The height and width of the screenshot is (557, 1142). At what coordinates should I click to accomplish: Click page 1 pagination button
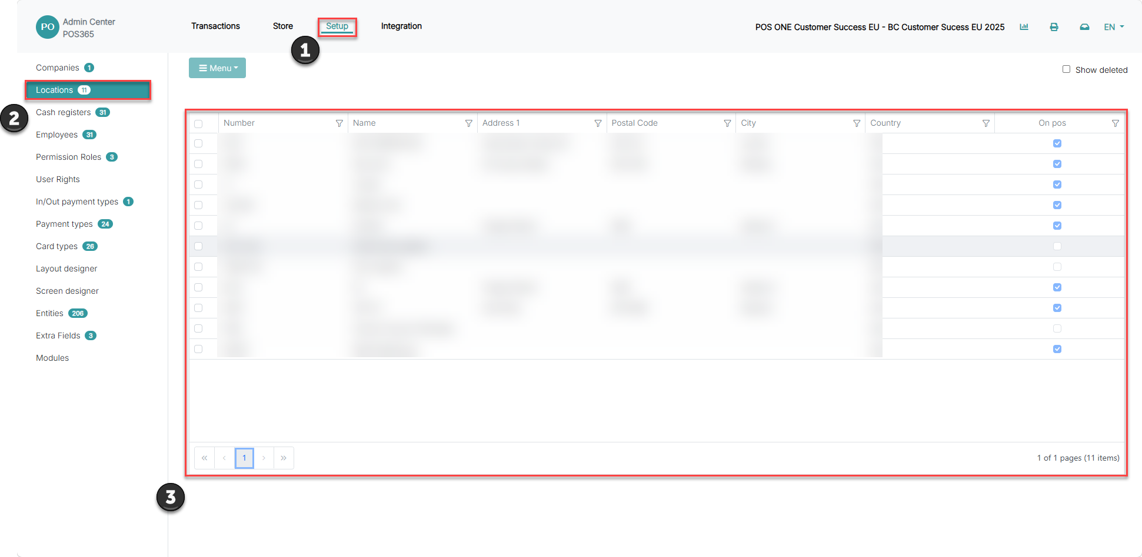244,458
